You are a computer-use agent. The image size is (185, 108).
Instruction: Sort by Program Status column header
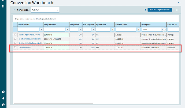click(x=56, y=25)
